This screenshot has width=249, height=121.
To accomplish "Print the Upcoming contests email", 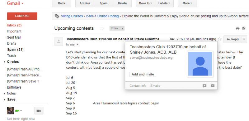I will pos(237,28).
